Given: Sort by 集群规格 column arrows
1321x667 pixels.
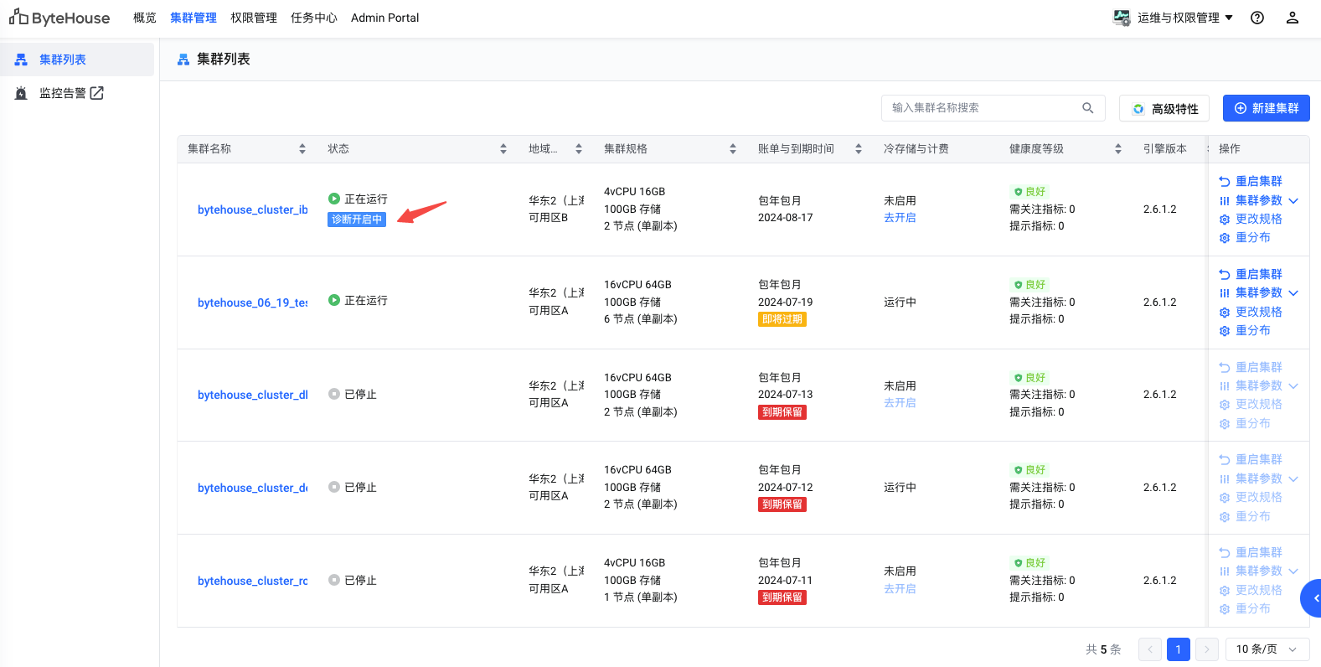Looking at the screenshot, I should click(733, 149).
